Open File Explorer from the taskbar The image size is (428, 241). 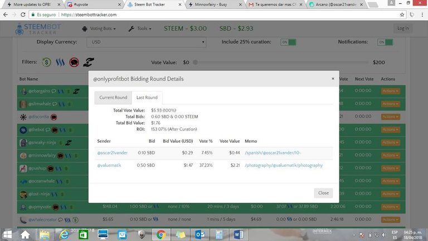point(44,234)
